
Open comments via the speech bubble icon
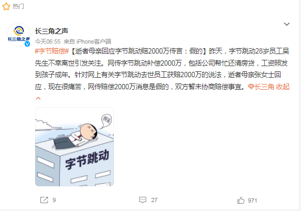pos(143,200)
